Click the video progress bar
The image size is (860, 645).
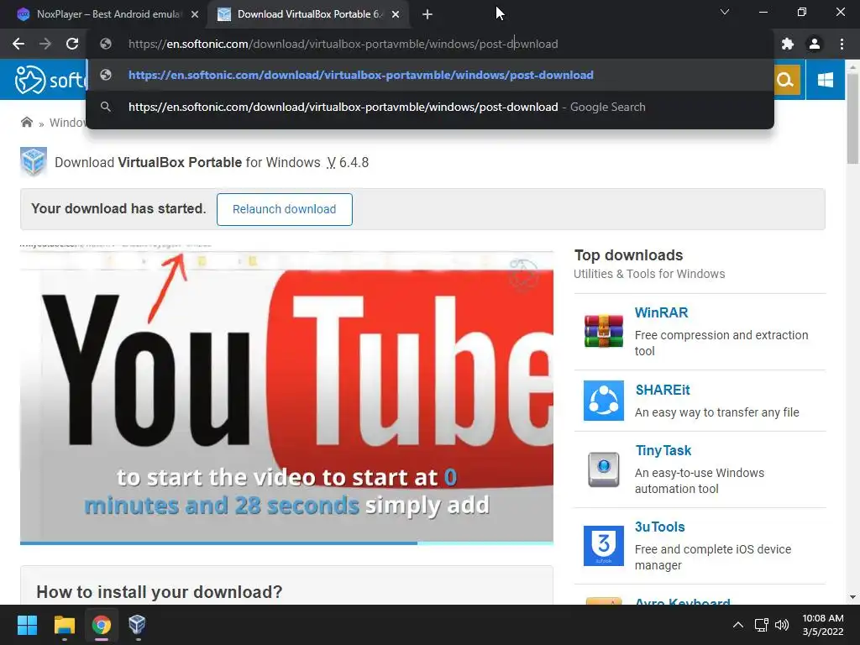coord(286,543)
